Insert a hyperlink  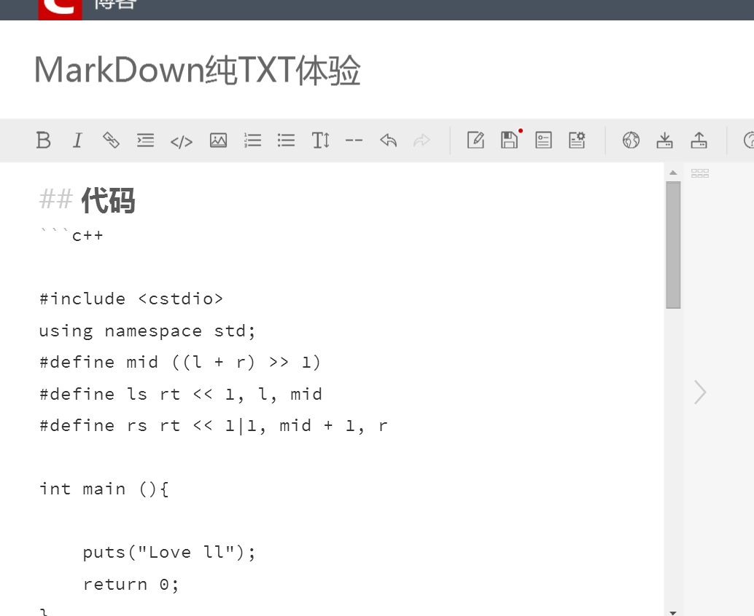111,140
